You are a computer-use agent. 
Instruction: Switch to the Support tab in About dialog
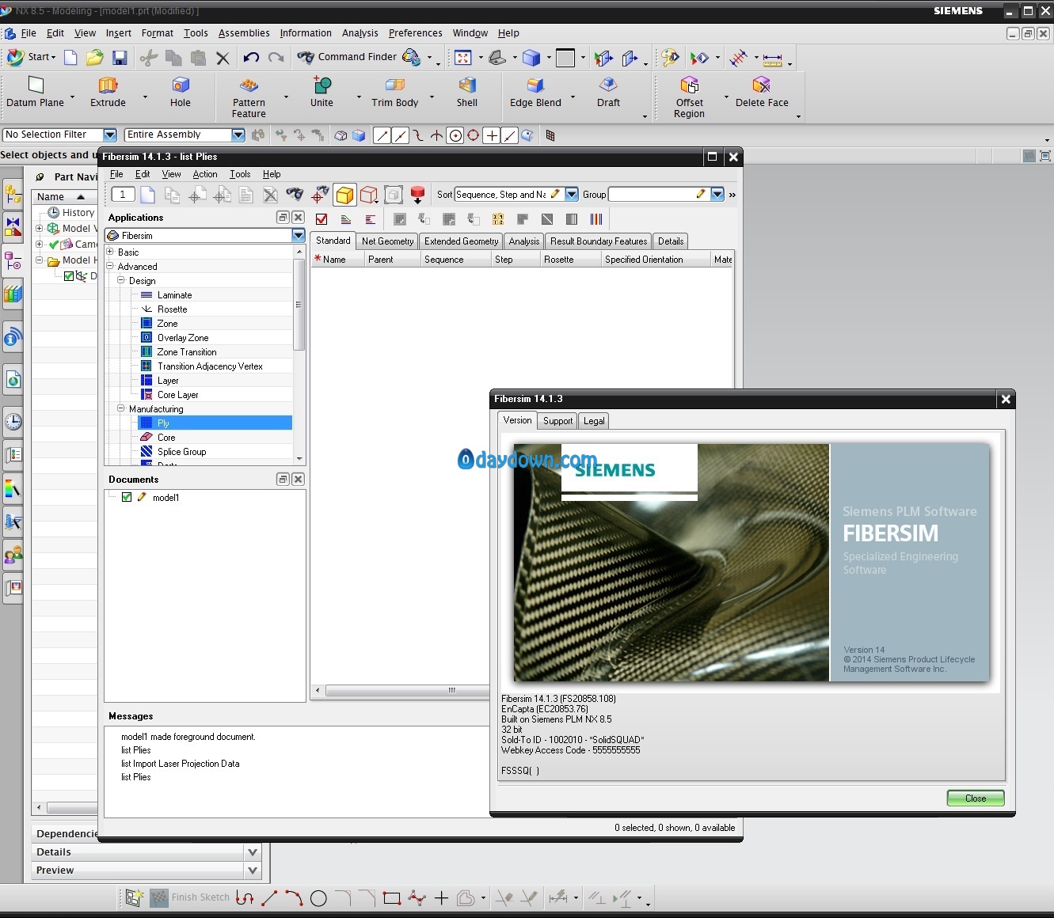tap(557, 421)
